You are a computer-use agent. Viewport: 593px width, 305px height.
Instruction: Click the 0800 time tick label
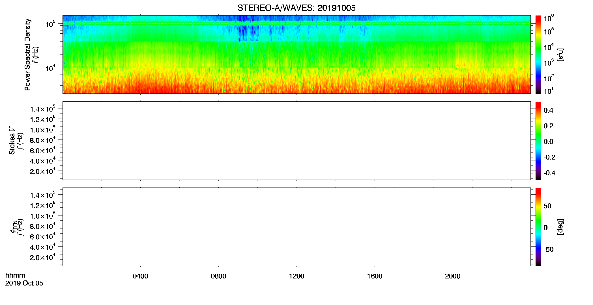coord(218,276)
